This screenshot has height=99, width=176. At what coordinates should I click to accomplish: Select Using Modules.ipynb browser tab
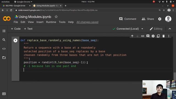[47, 5]
